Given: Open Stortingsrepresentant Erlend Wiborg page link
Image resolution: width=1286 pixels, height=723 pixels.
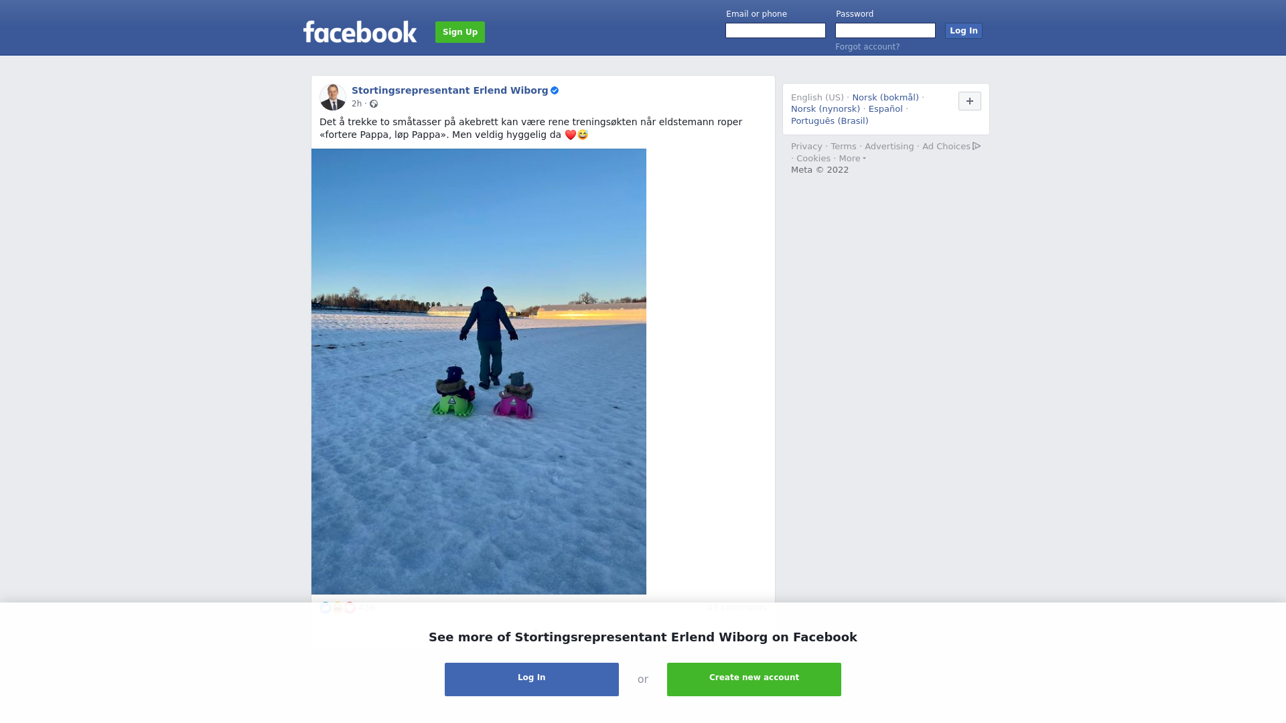Looking at the screenshot, I should pos(450,90).
